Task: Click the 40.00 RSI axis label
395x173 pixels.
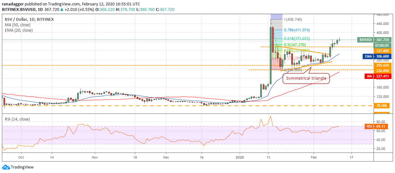Action: coord(380,140)
